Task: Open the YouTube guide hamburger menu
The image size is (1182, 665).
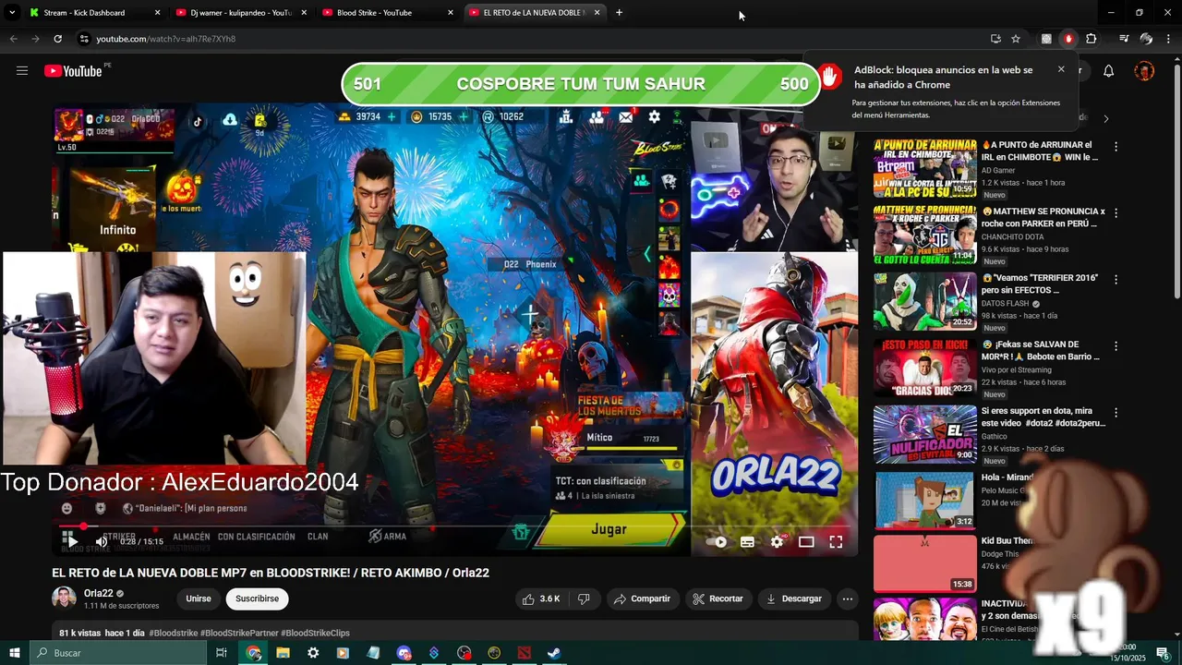Action: pos(22,71)
